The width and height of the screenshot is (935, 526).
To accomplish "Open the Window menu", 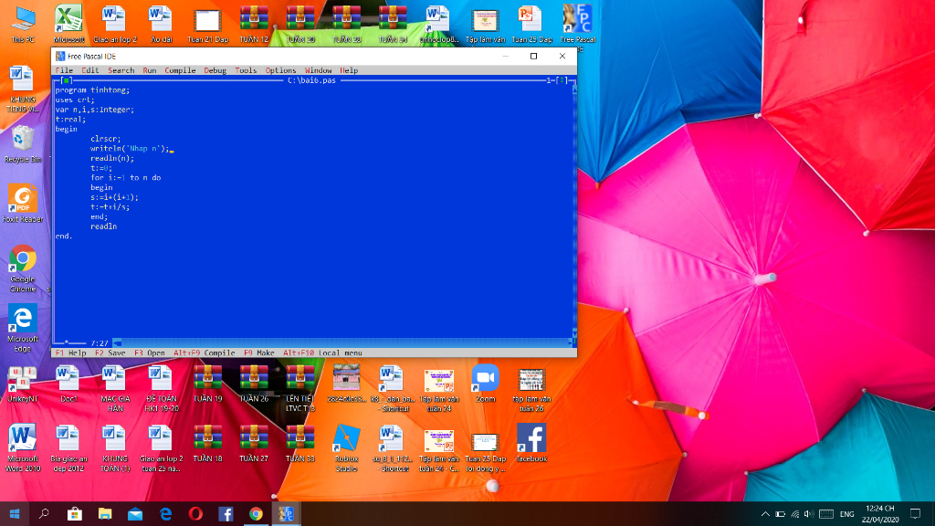I will (318, 70).
